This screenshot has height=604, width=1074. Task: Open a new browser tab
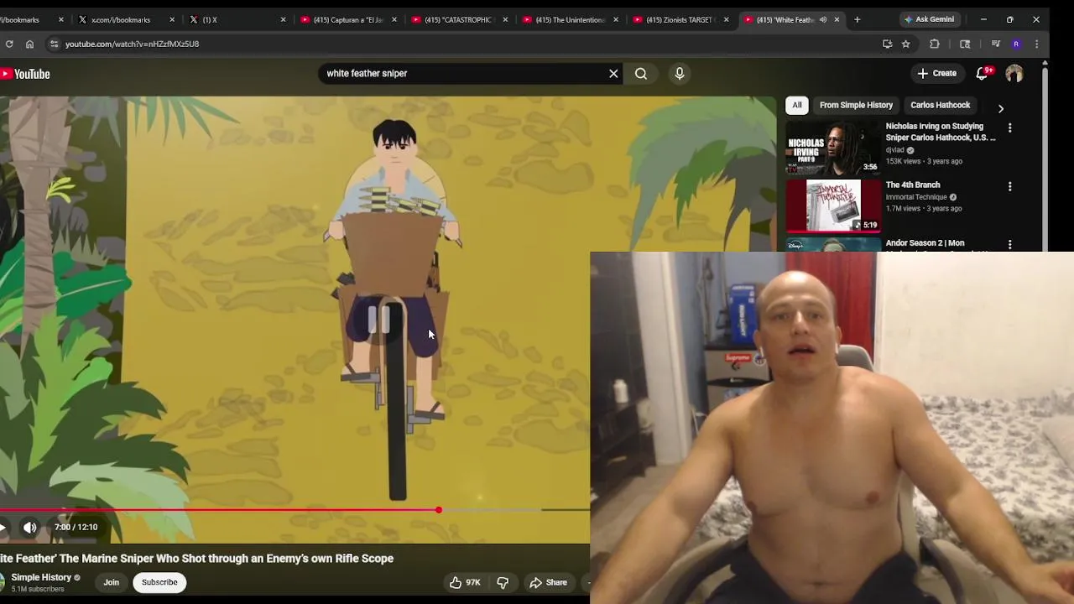tap(857, 19)
